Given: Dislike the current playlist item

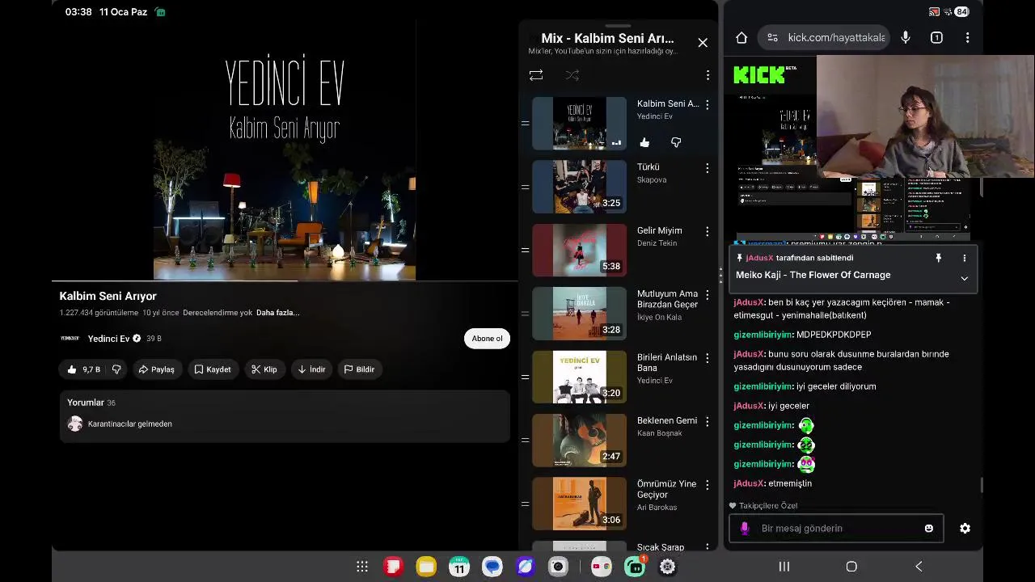Looking at the screenshot, I should coord(676,143).
